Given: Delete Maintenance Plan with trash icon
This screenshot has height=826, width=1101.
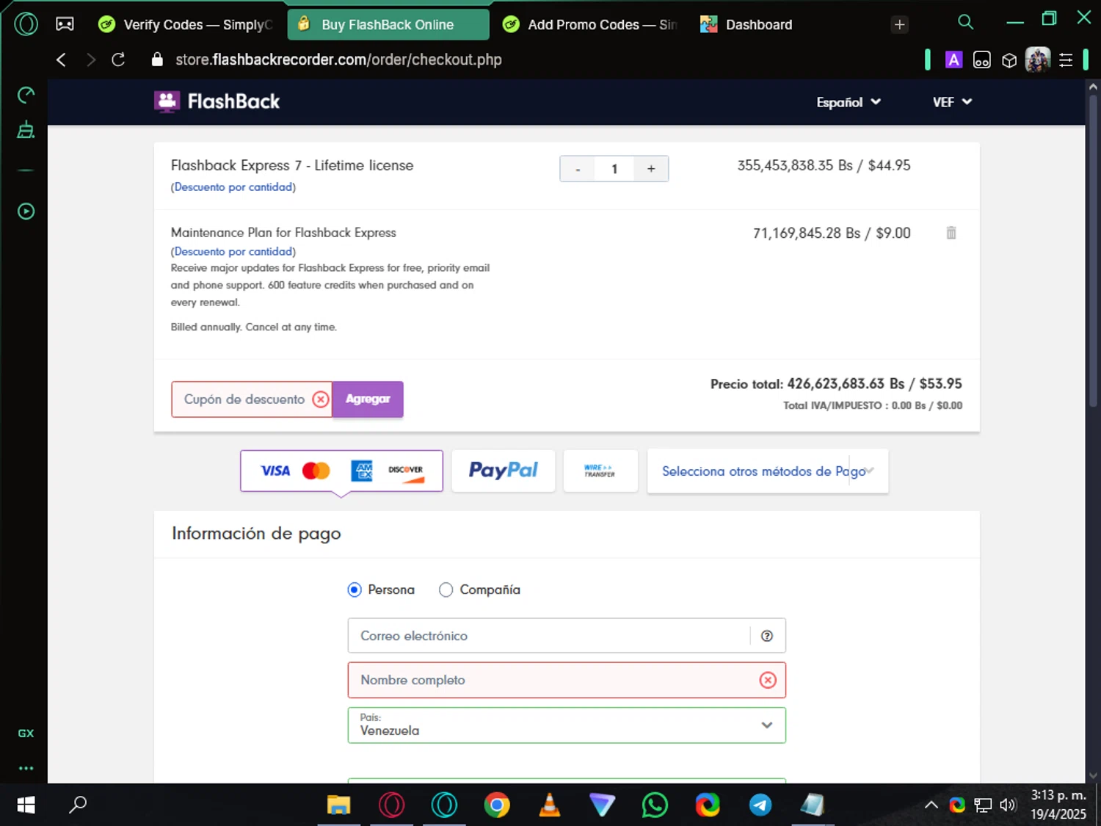Looking at the screenshot, I should click(x=951, y=233).
